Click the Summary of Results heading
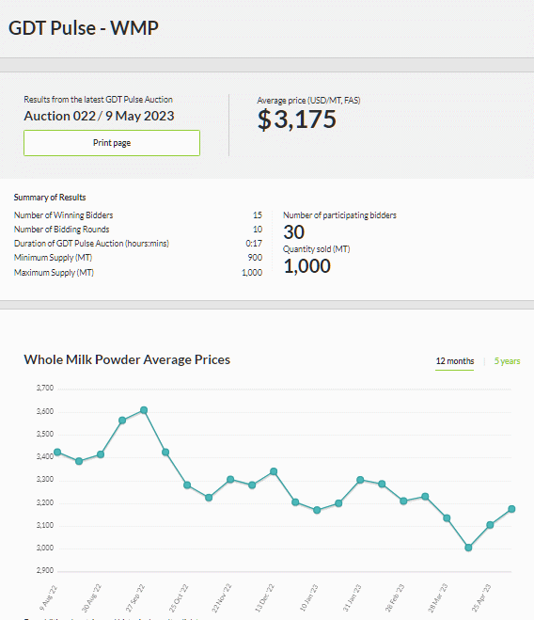Image resolution: width=534 pixels, height=620 pixels. pyautogui.click(x=50, y=198)
